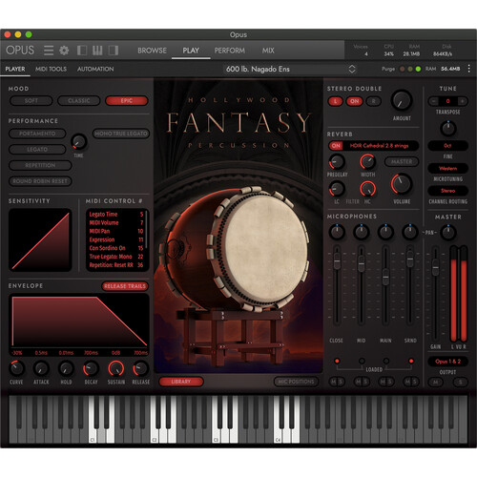The height and width of the screenshot is (477, 477).
Task: Disable the Reverb ON toggle
Action: click(x=336, y=146)
